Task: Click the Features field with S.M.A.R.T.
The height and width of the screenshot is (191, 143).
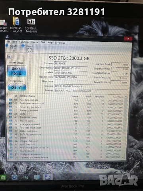Action: tap(91, 91)
